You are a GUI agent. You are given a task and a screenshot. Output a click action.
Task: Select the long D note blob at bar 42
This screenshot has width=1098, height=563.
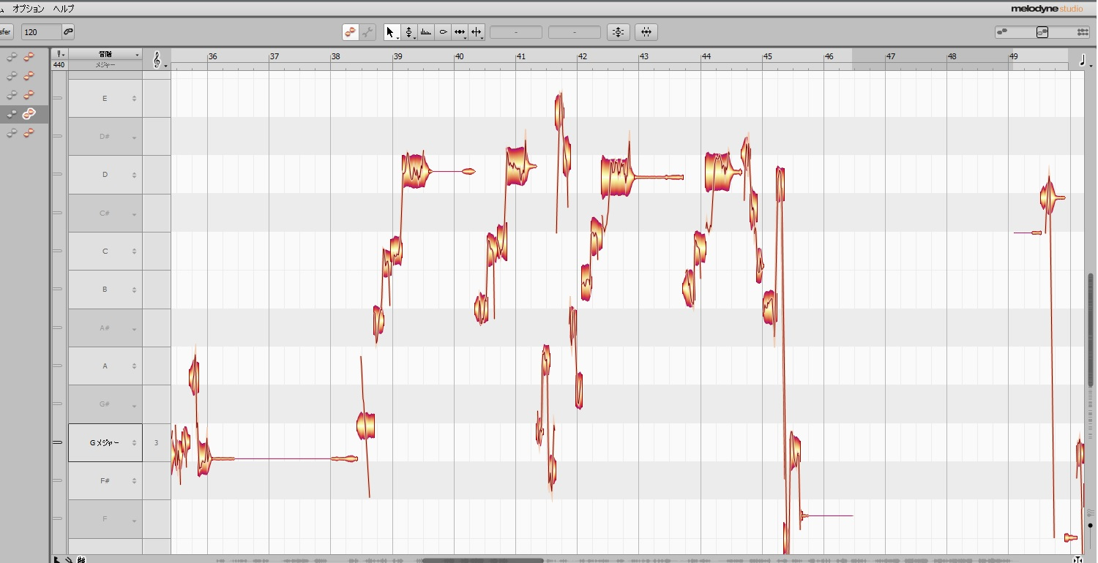click(616, 176)
